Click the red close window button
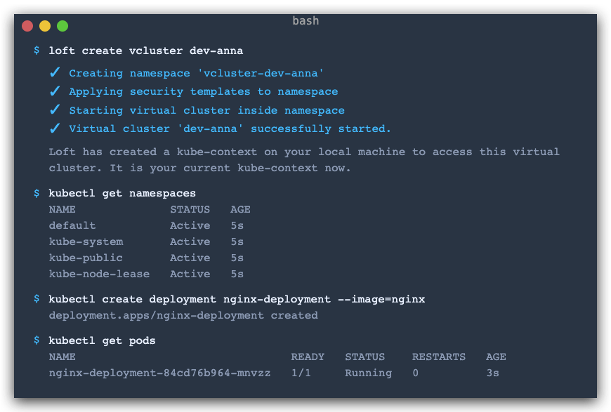 coord(27,26)
